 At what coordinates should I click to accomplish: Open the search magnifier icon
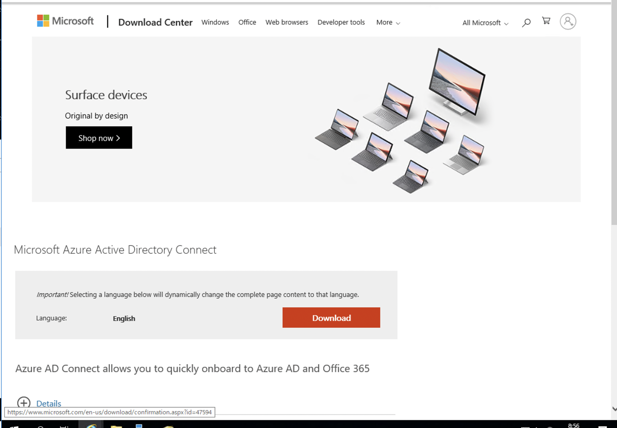[x=526, y=23]
